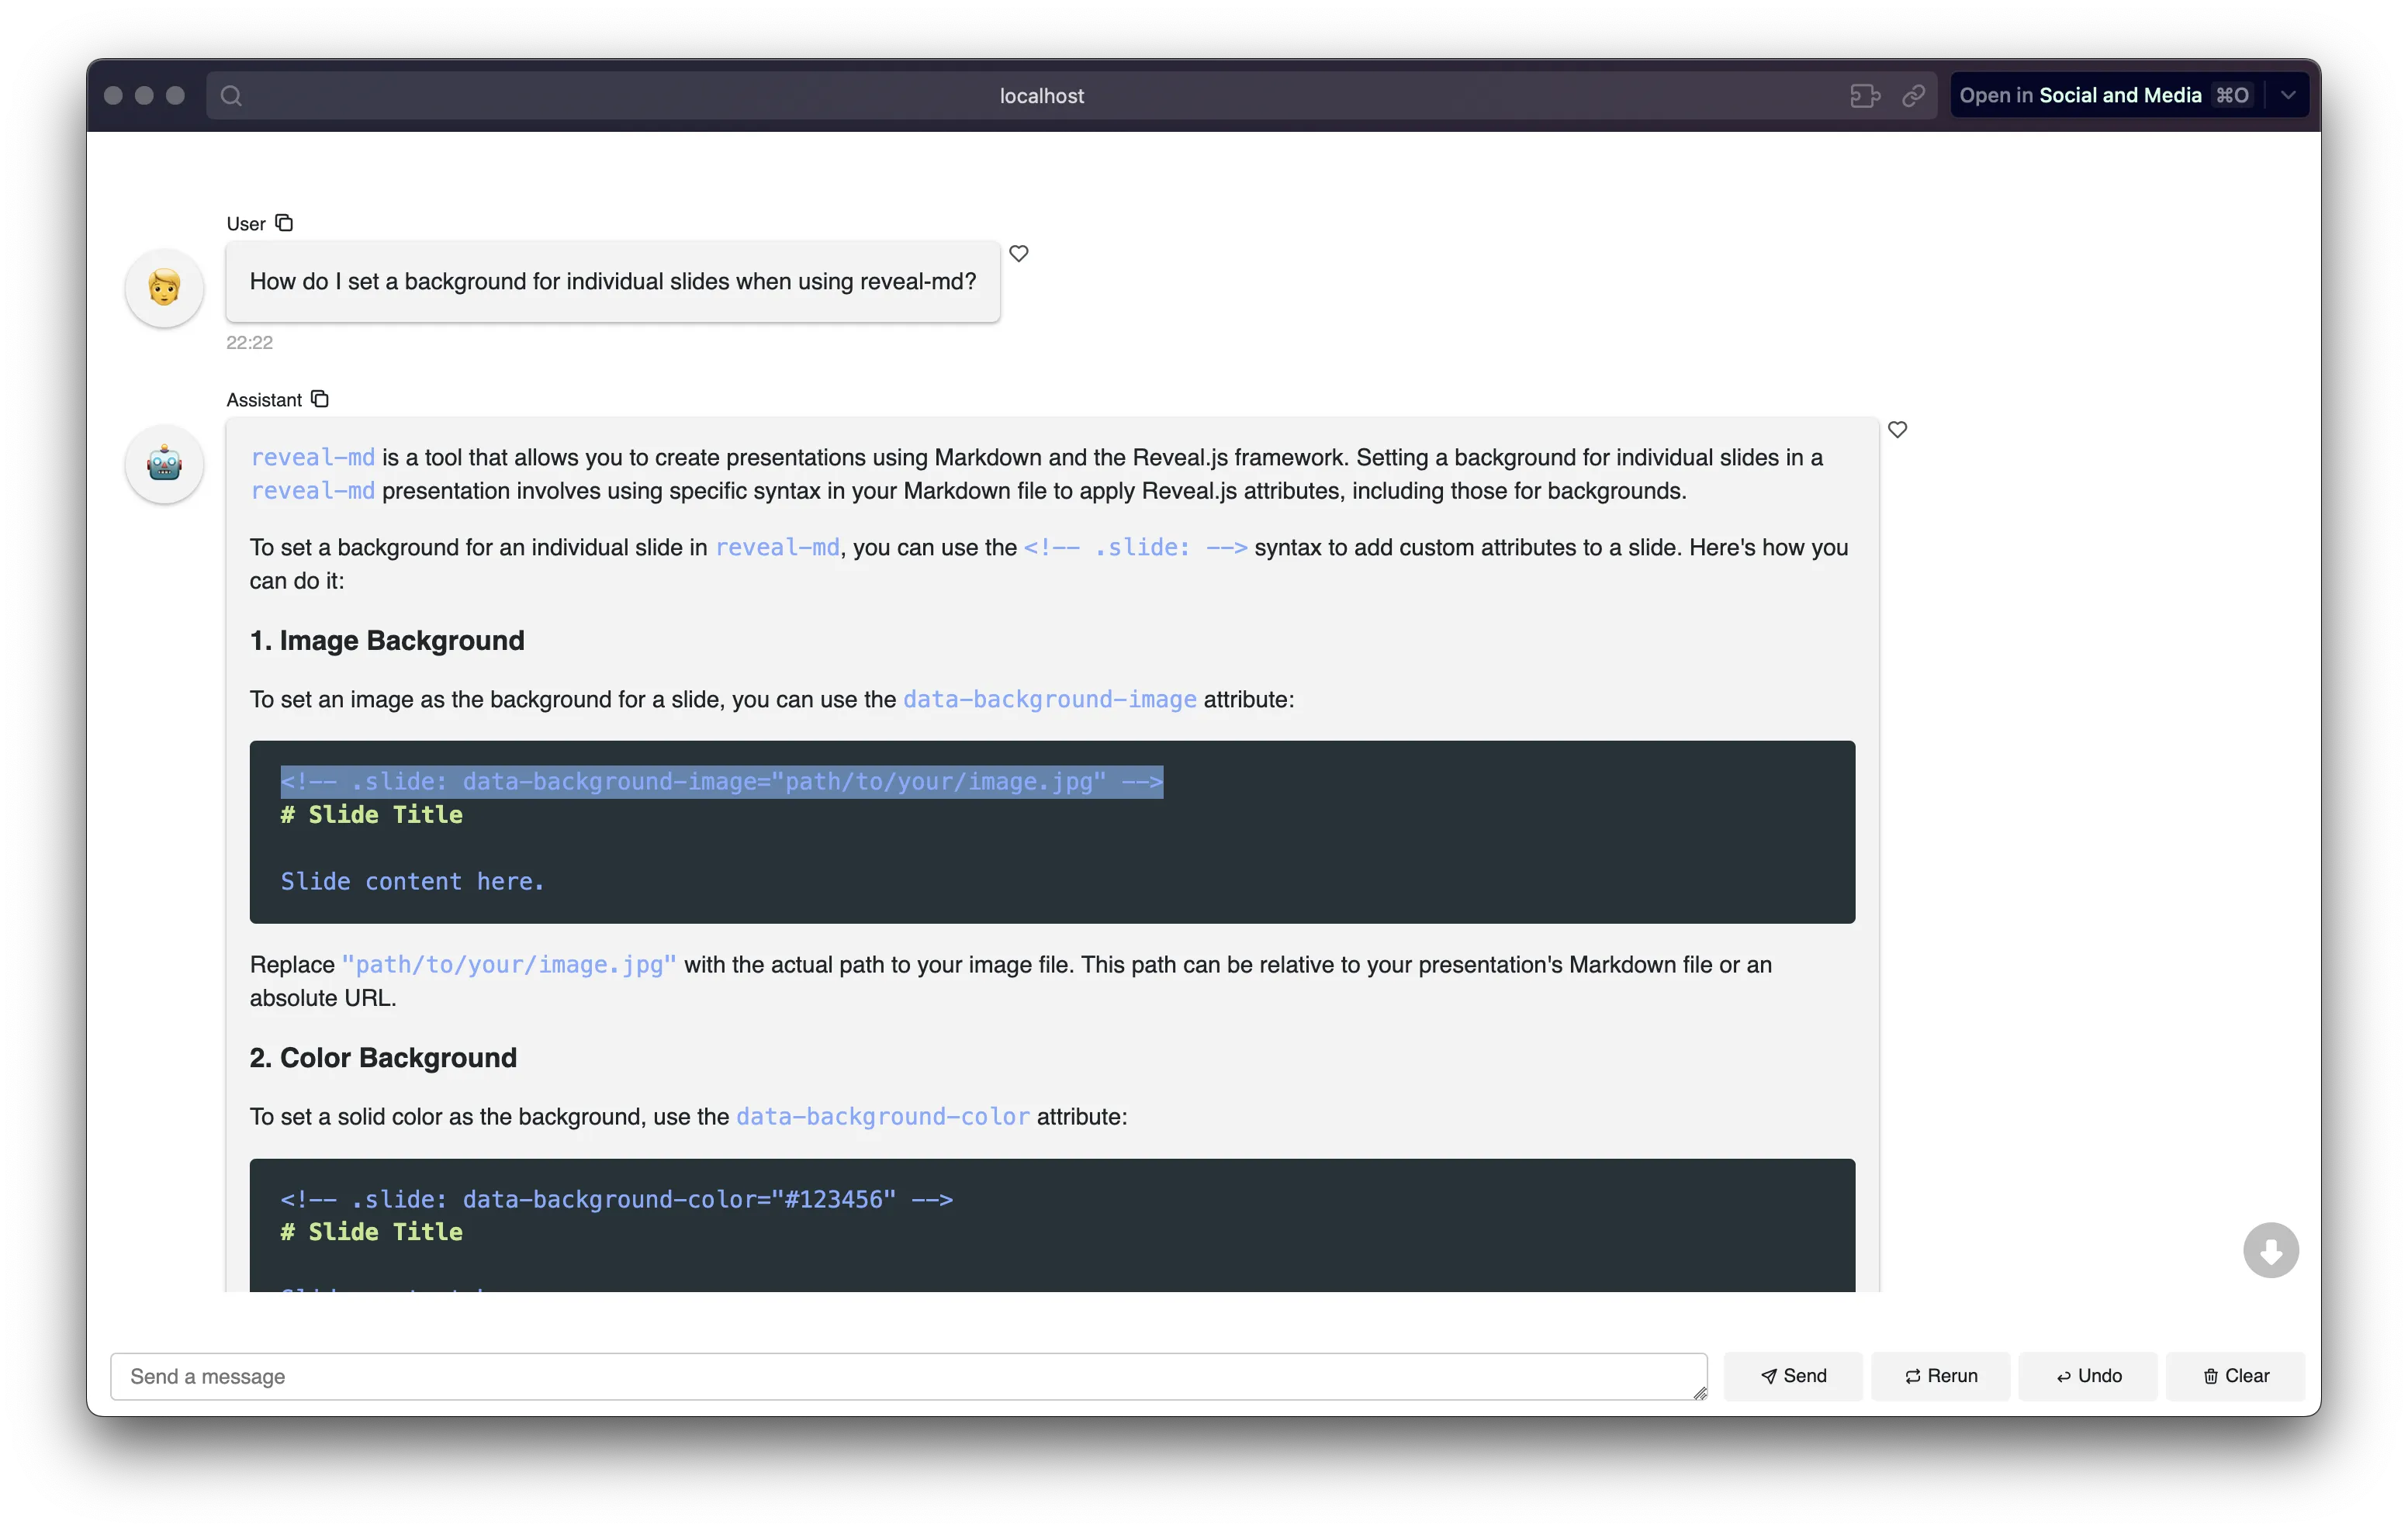Like the Assistant reply with heart
The image size is (2408, 1531).
click(x=1897, y=430)
